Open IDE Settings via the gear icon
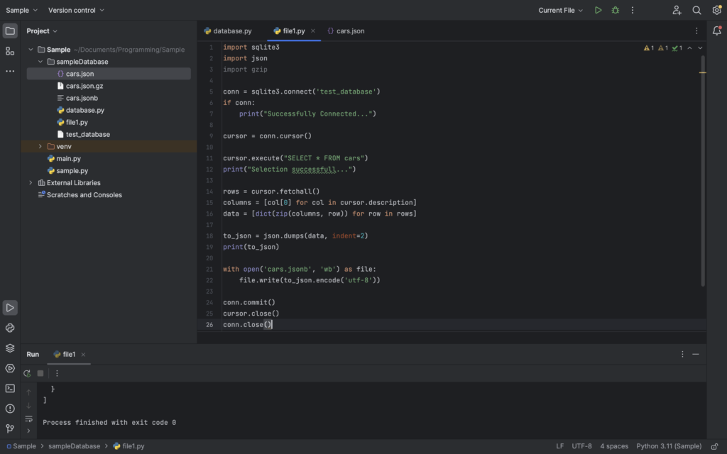 point(716,10)
